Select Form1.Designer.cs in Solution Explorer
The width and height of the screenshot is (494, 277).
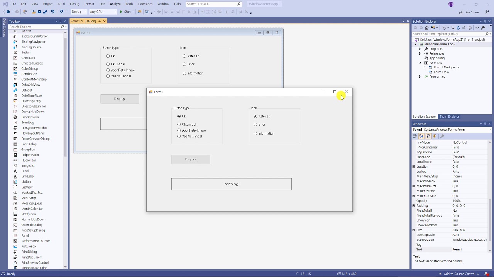pos(447,67)
